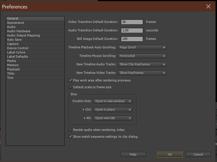Screen dimensions: 217x162
Task: Open the New Timeline Audio Tracks dropdown
Action: click(x=142, y=64)
